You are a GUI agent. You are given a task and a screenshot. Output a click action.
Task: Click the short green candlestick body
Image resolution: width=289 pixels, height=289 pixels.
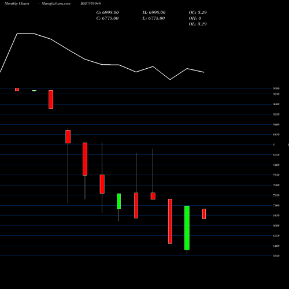[119, 201]
